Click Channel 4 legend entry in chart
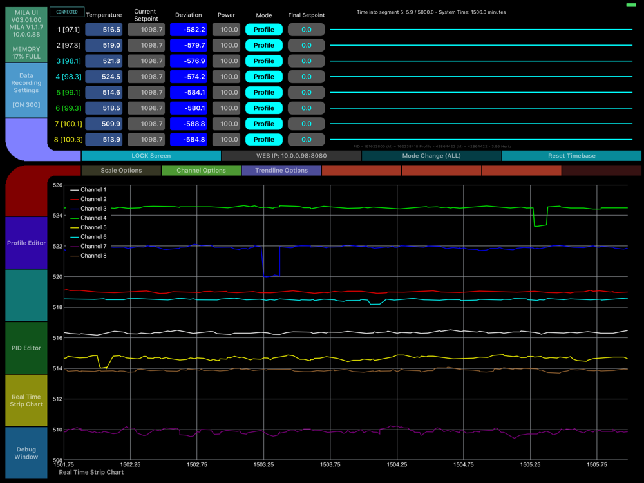 pos(88,218)
